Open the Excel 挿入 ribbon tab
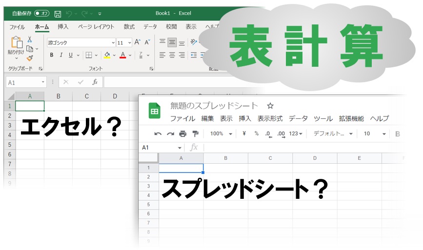 (63, 27)
